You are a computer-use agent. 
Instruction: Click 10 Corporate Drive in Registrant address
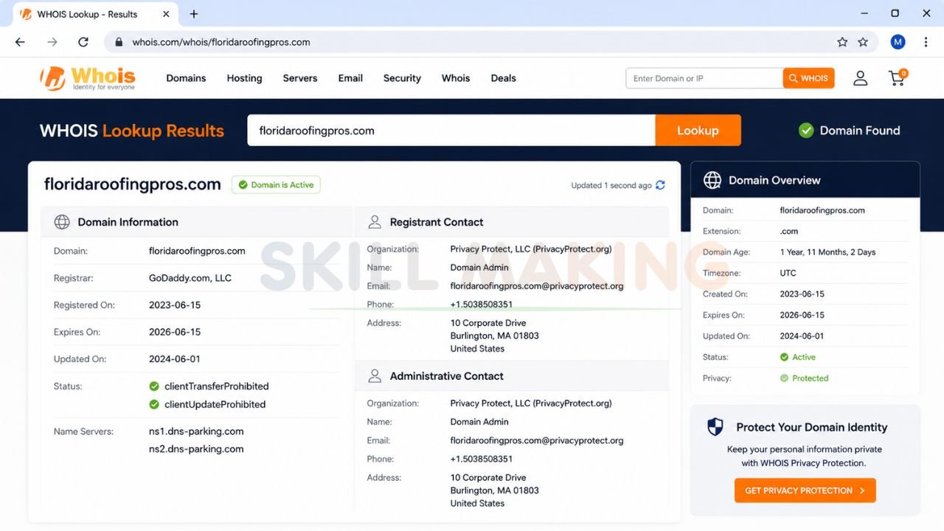[x=488, y=323]
